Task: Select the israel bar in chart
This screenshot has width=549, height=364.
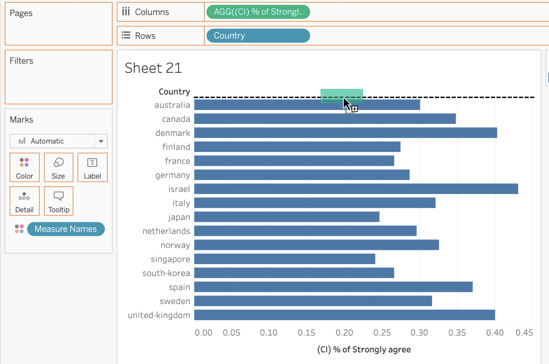Action: (x=356, y=189)
